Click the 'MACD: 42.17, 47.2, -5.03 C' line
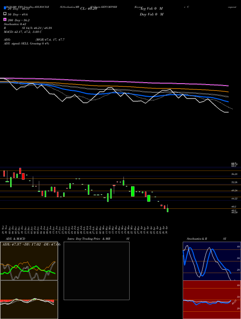 pos(23,32)
